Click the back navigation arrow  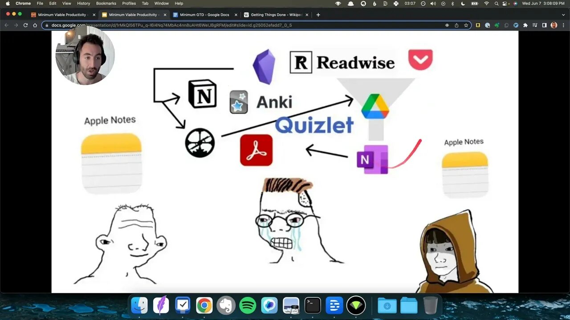[6, 25]
